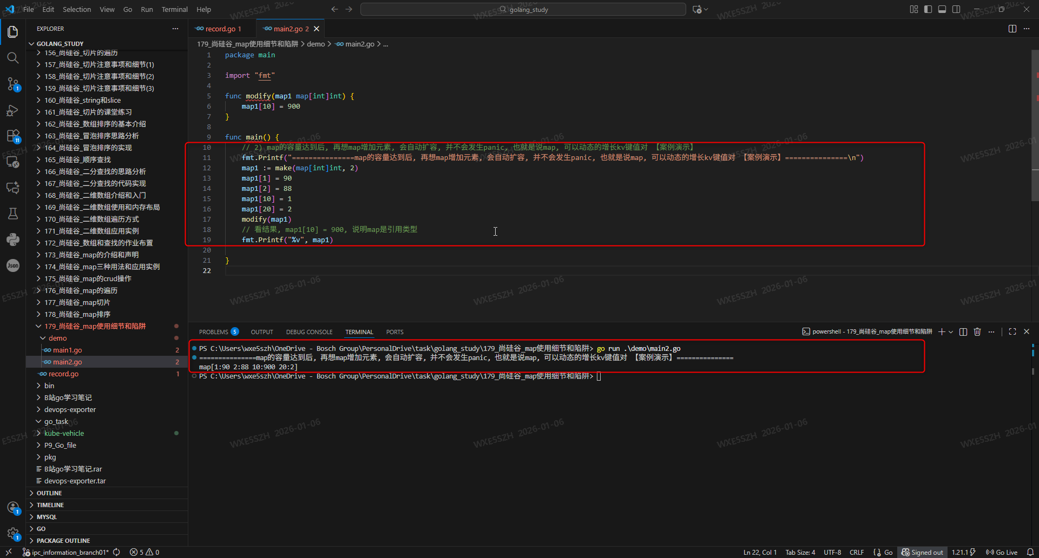Open the remote window indicator in status bar
The image size is (1039, 558).
9,552
